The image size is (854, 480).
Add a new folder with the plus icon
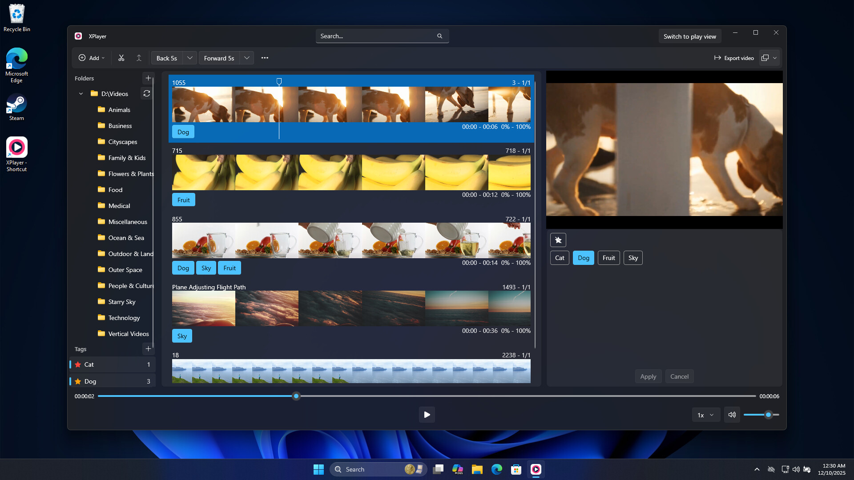148,78
